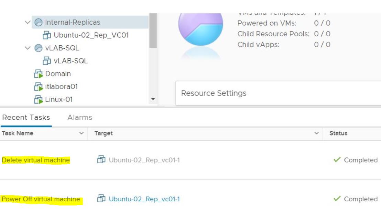381x214 pixels.
Task: Collapse the vLAB-SQL resource pool node
Action: pyautogui.click(x=28, y=48)
